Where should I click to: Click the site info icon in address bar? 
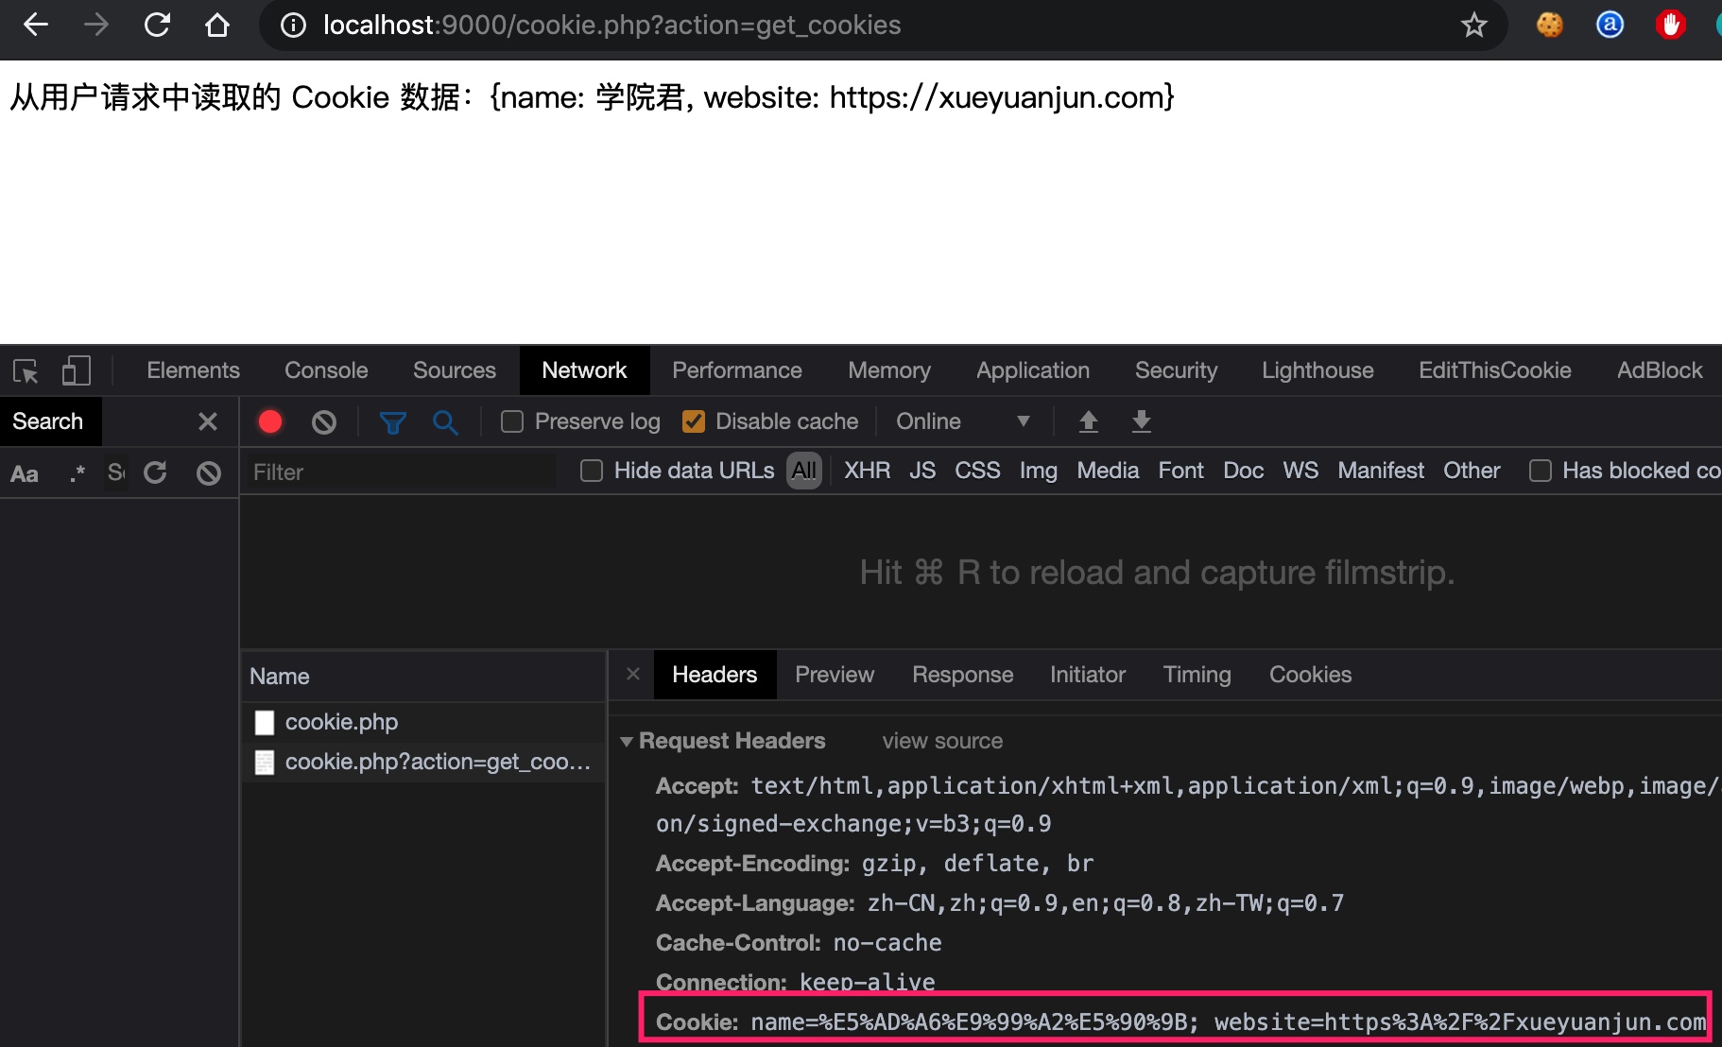click(x=294, y=26)
